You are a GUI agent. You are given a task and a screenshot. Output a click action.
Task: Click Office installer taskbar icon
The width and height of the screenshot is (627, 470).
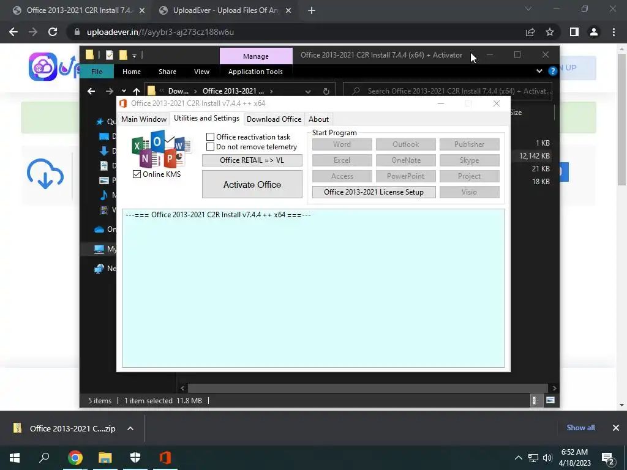[165, 458]
